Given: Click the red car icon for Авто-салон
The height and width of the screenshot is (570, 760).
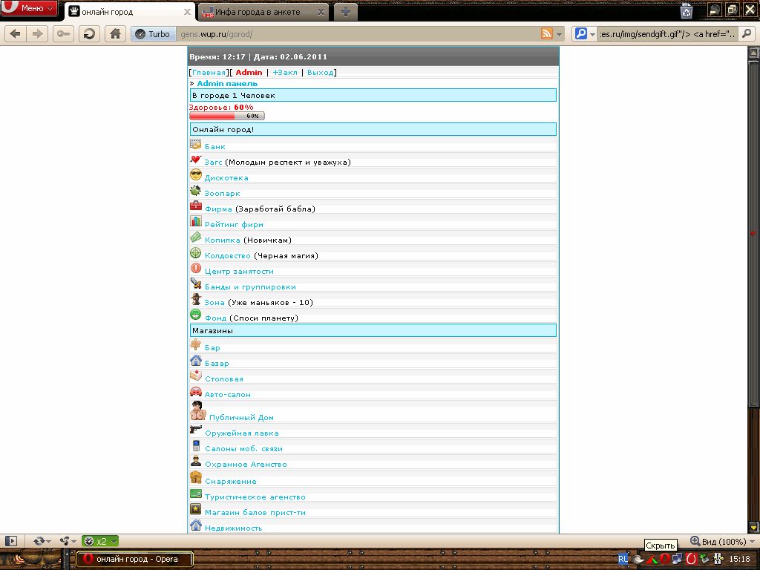Looking at the screenshot, I should click(196, 392).
